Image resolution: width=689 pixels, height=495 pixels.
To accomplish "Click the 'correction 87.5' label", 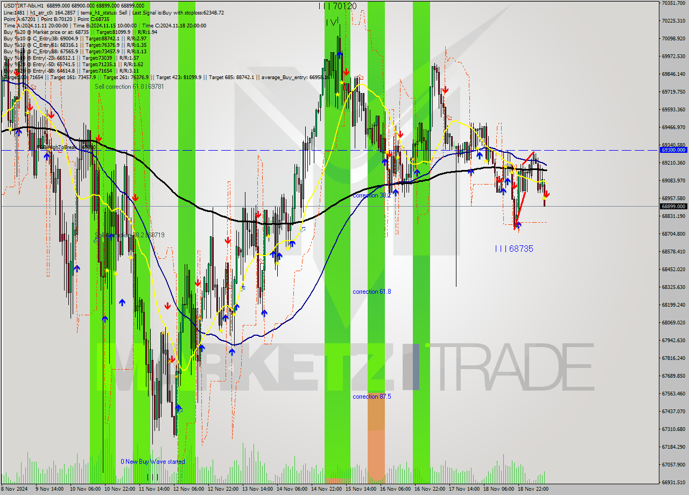I will [372, 397].
